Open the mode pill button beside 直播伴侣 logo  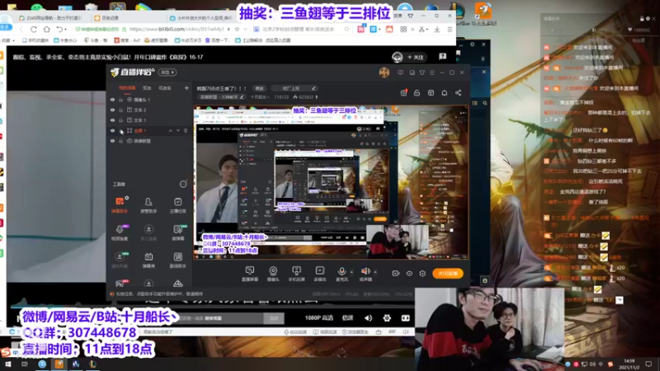click(x=167, y=73)
